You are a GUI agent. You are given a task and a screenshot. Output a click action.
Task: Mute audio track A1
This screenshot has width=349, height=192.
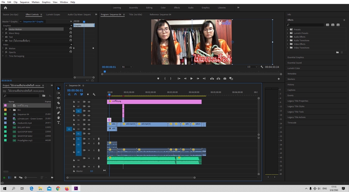(x=89, y=139)
